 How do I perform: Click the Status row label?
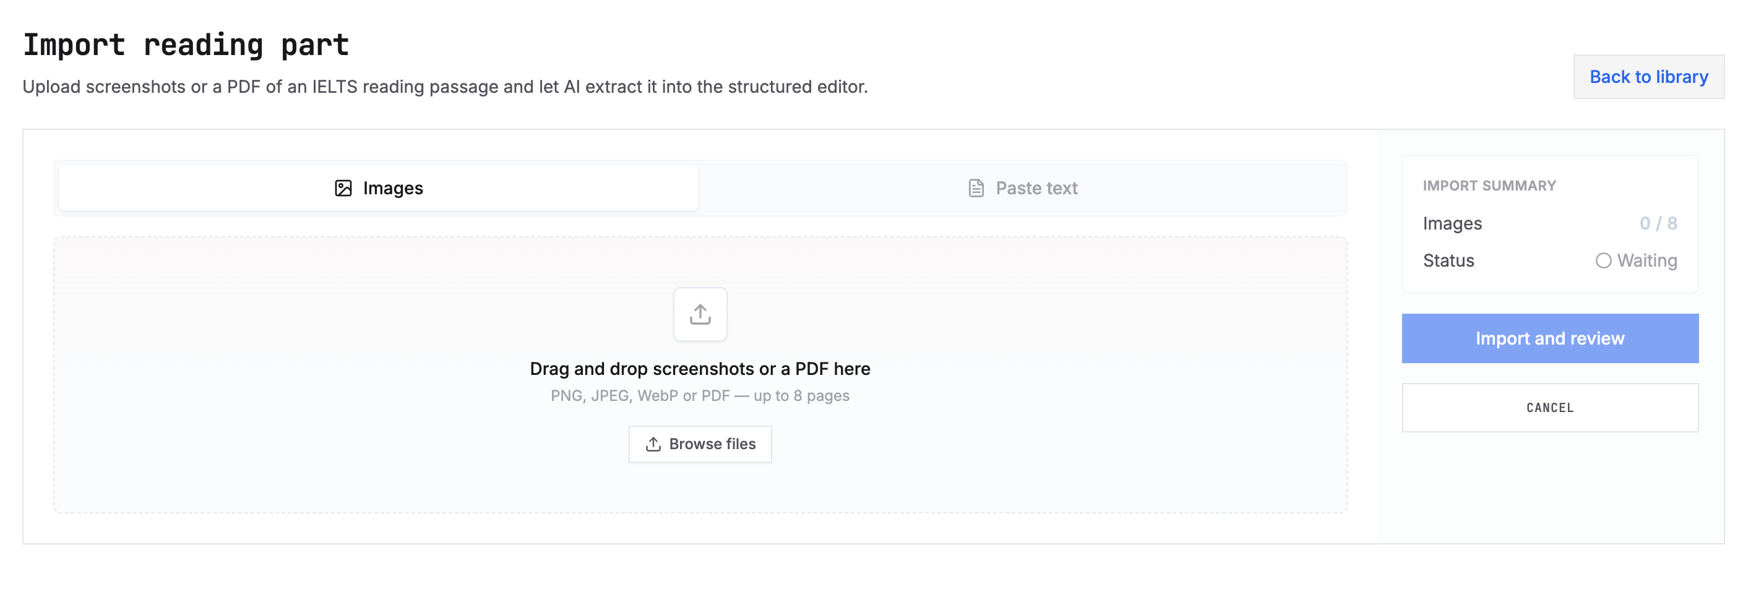click(1448, 261)
